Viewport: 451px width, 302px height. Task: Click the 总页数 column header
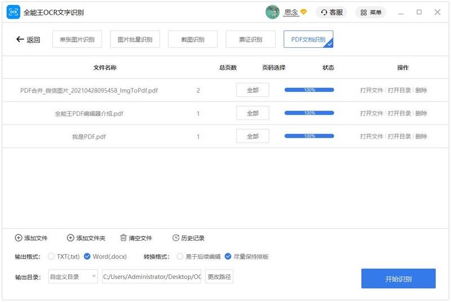coord(228,68)
